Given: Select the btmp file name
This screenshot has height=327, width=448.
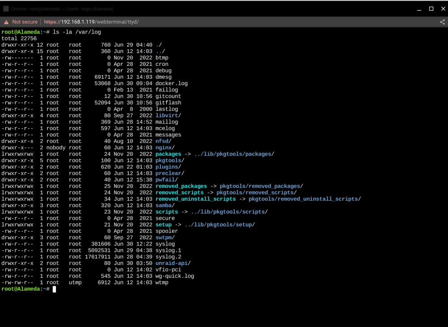Looking at the screenshot, I should coord(162,58).
